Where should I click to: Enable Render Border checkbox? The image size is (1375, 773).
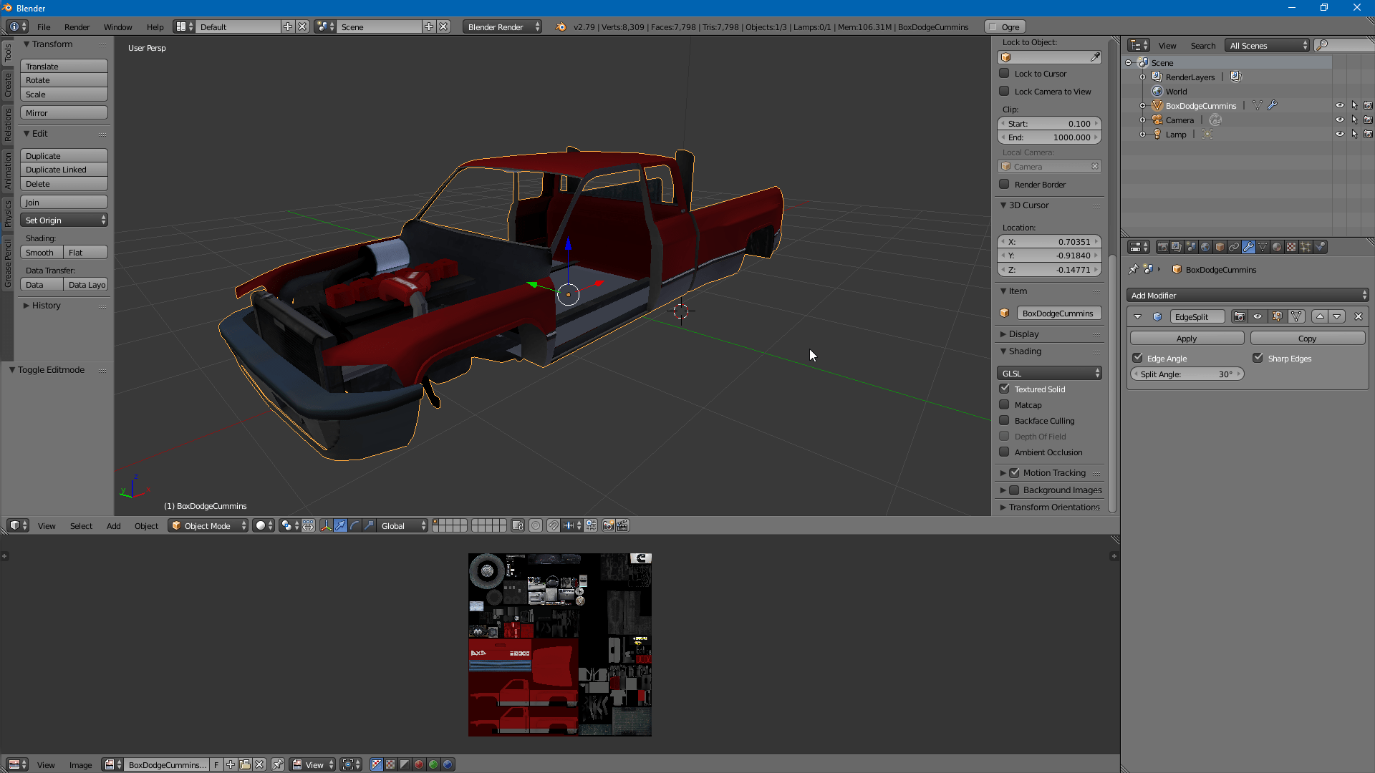point(1004,184)
